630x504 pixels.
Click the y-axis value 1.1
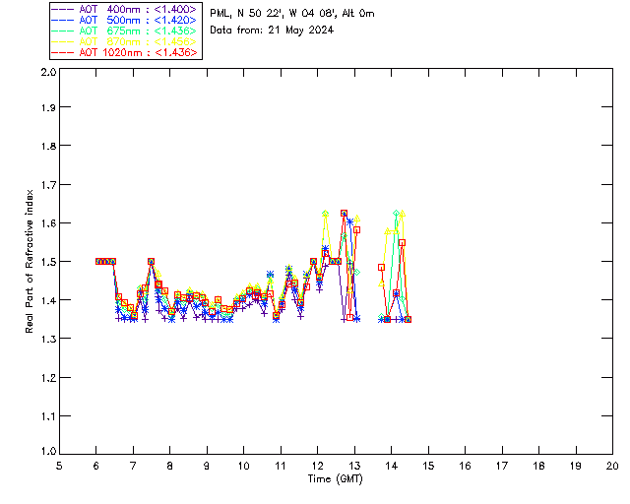click(48, 416)
